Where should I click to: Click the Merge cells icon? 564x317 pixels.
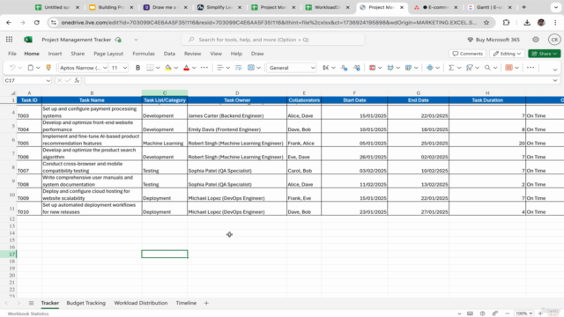click(x=251, y=68)
